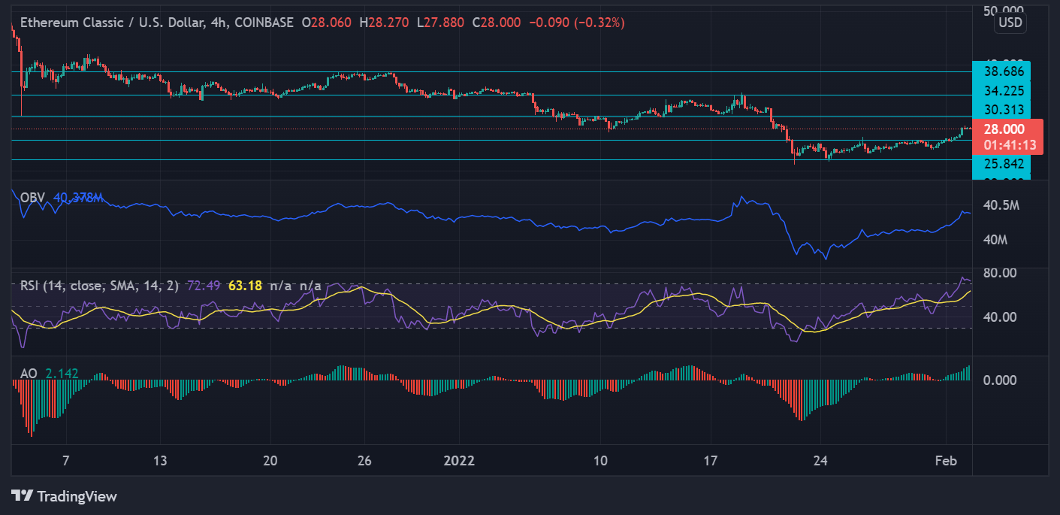Click the red 28.000 current price label
Viewport: 1060px width, 515px height.
pos(1004,129)
